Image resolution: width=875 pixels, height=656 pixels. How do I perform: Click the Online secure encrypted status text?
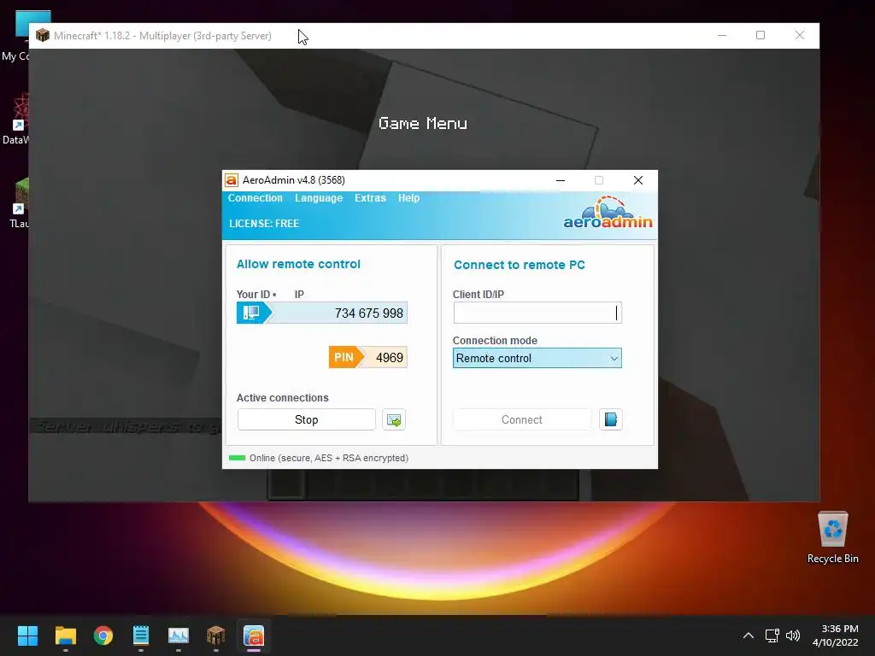[x=329, y=458]
